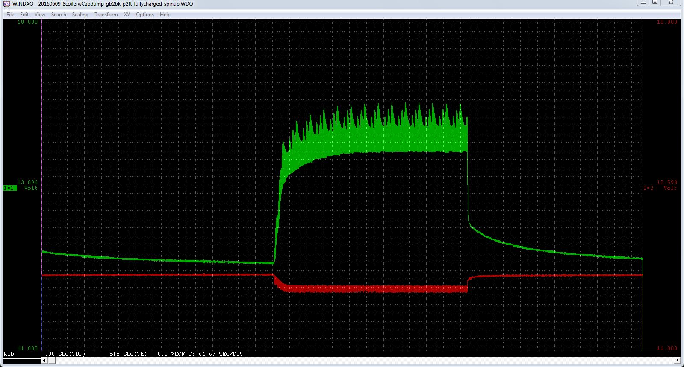The width and height of the screenshot is (684, 367).
Task: Close the WINDAQ window
Action: click(x=672, y=3)
